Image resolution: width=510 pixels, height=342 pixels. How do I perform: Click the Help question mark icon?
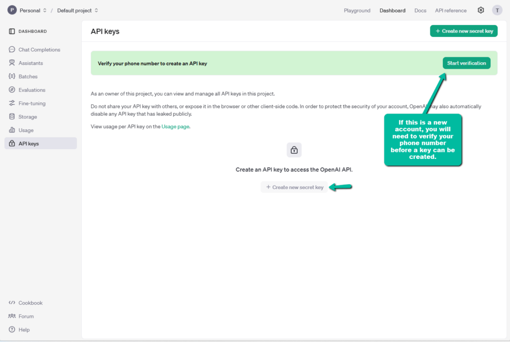[x=12, y=330]
